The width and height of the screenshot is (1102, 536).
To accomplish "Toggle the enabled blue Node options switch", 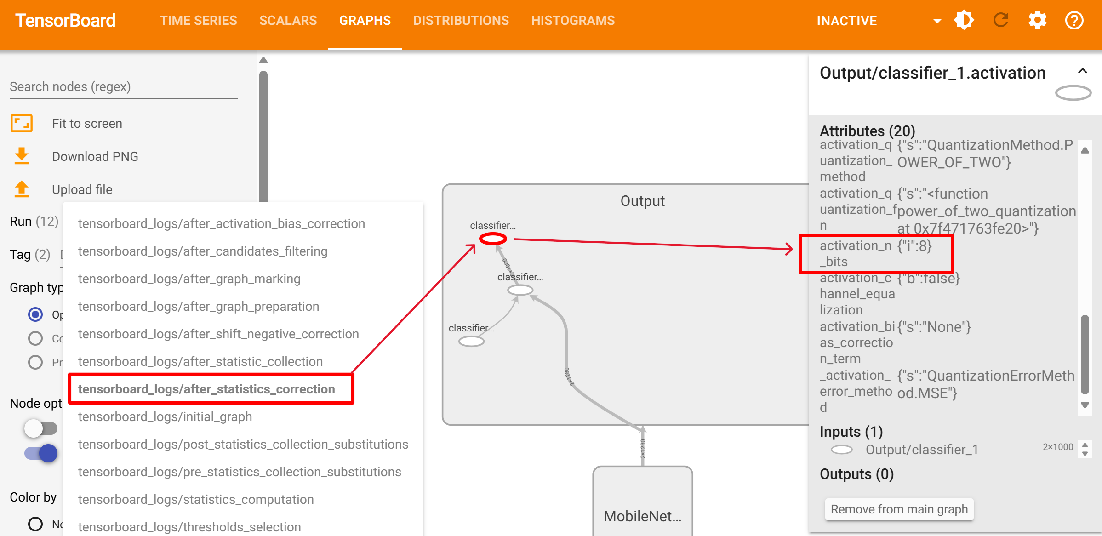I will point(41,453).
